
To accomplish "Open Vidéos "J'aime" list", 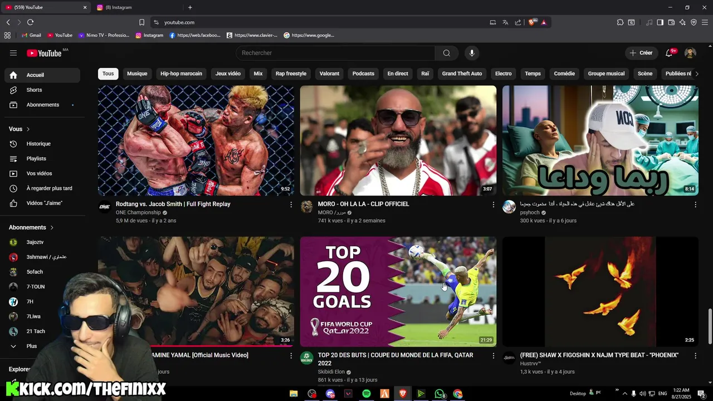I will [x=42, y=203].
